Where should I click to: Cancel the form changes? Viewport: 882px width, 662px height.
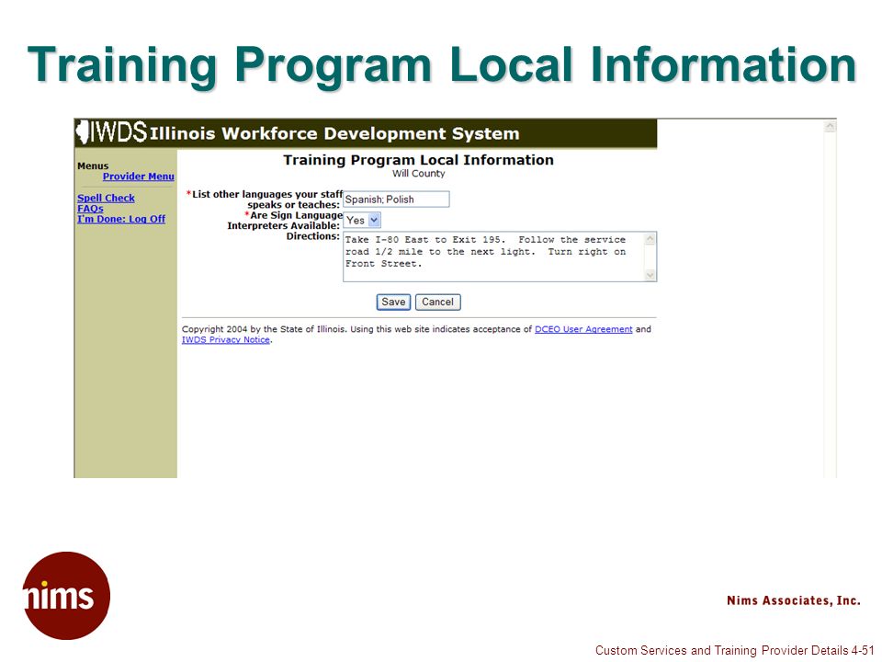pyautogui.click(x=437, y=302)
